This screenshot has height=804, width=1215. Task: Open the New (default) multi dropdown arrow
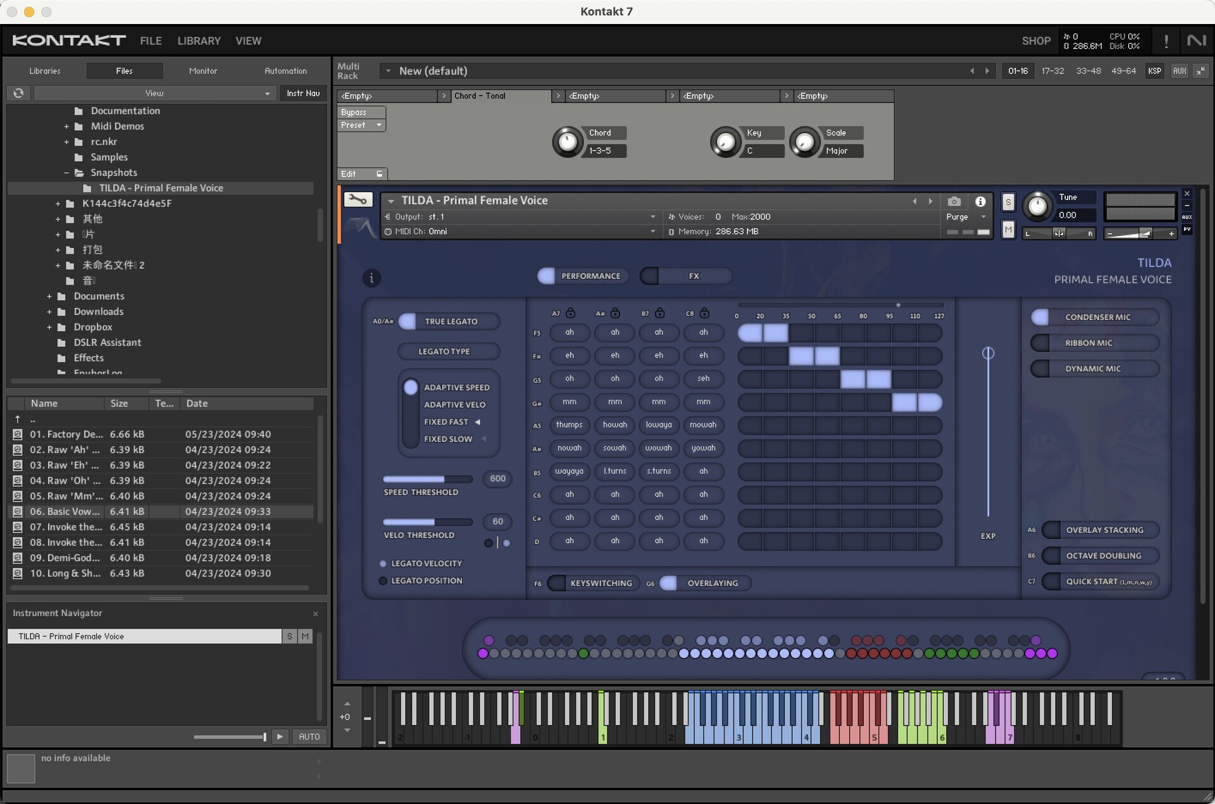[389, 71]
